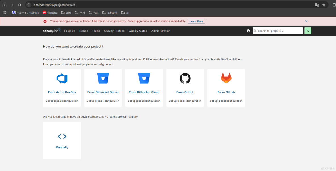The width and height of the screenshot is (336, 171).
Task: Open the Quality Gates menu item
Action: (x=138, y=31)
